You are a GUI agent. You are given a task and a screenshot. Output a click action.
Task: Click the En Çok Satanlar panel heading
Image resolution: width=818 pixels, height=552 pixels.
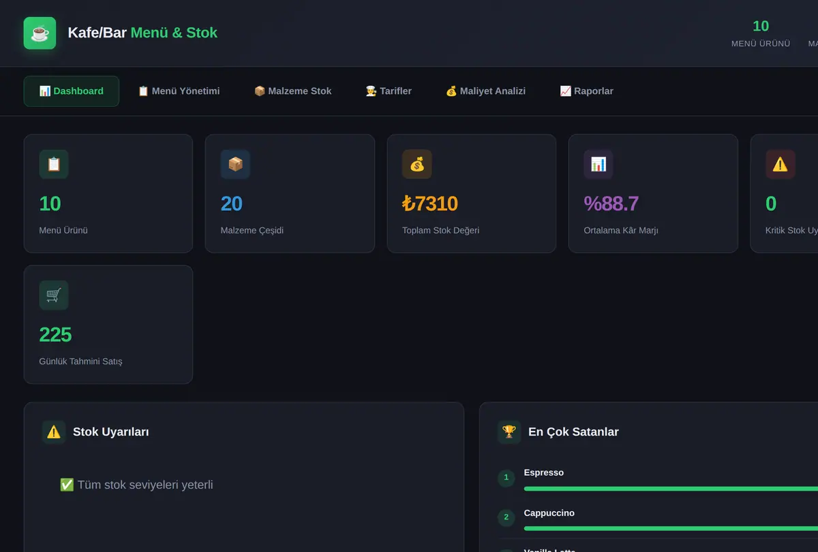click(573, 432)
